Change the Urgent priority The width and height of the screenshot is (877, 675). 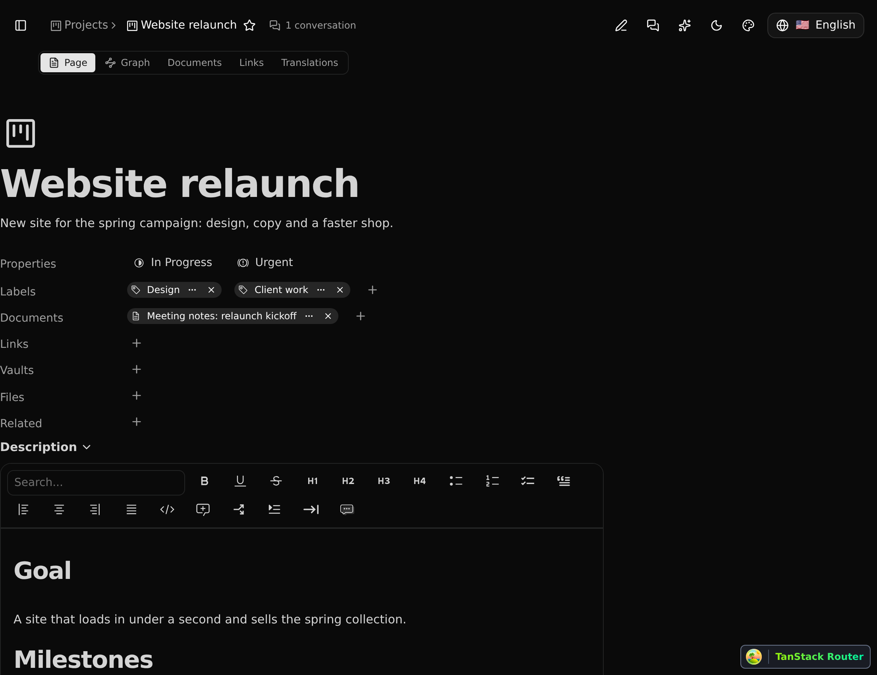point(265,262)
